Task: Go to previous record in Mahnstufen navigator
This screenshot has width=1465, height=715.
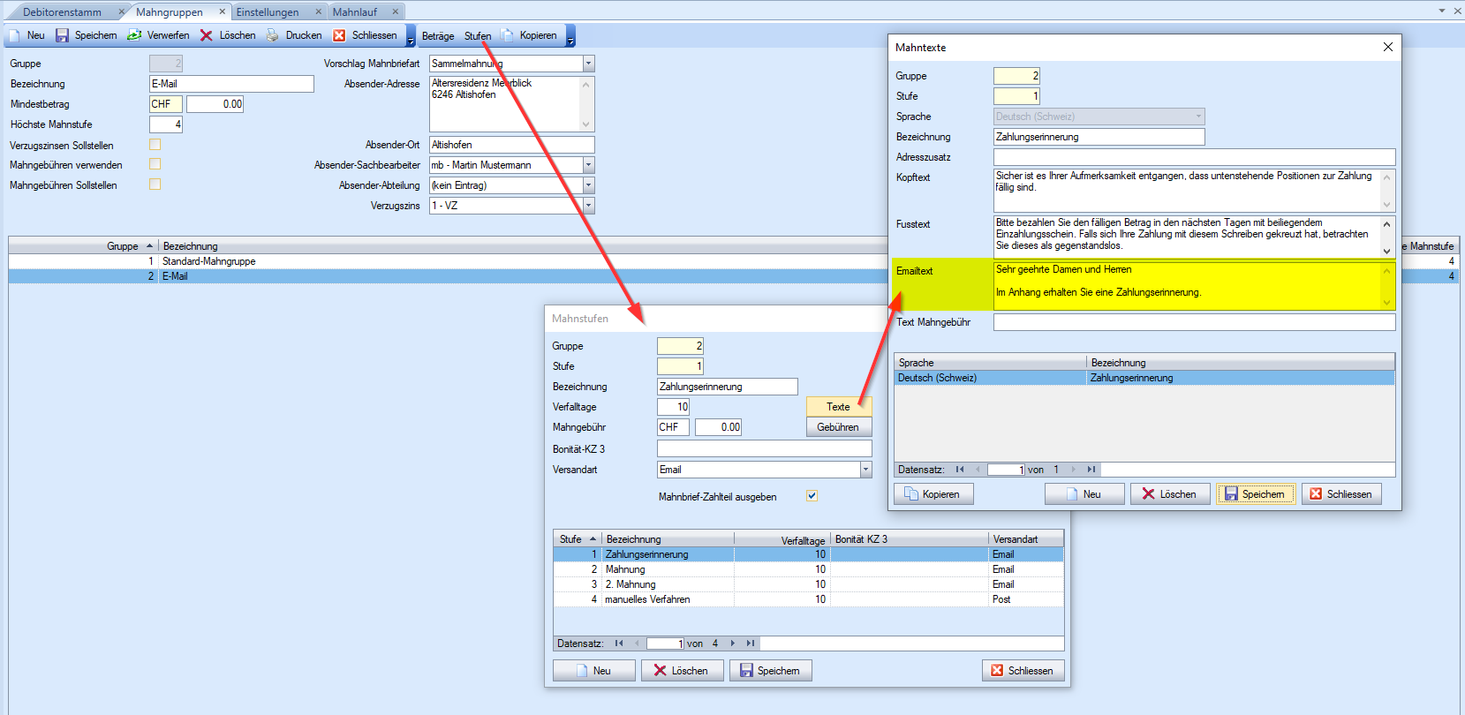Action: [636, 643]
